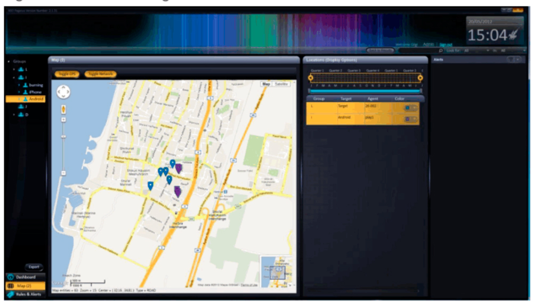Expand the iPhone target node

pyautogui.click(x=19, y=92)
